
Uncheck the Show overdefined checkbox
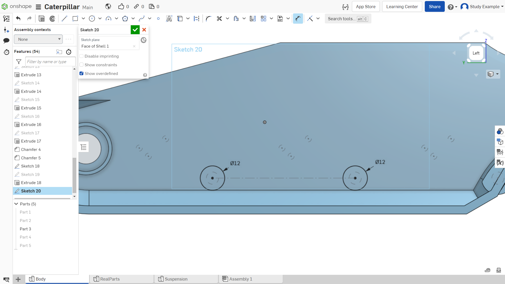tap(82, 74)
